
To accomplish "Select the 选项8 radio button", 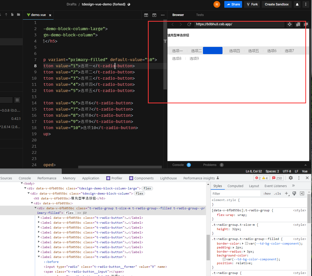I will [177, 58].
